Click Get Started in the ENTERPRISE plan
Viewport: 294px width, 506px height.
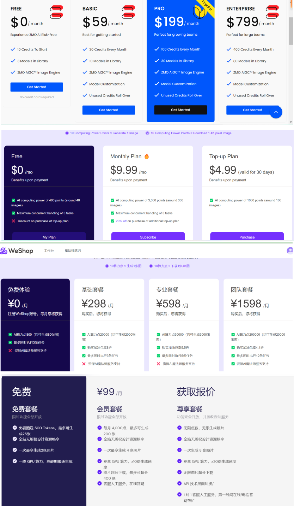pyautogui.click(x=252, y=110)
